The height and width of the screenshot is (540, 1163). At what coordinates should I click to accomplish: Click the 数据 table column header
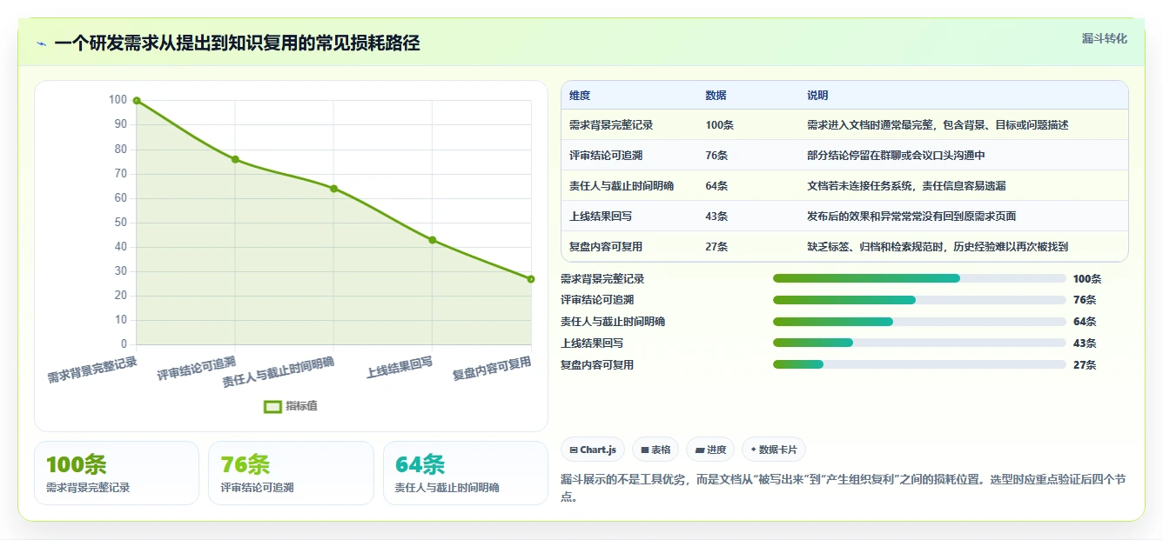[x=716, y=96]
